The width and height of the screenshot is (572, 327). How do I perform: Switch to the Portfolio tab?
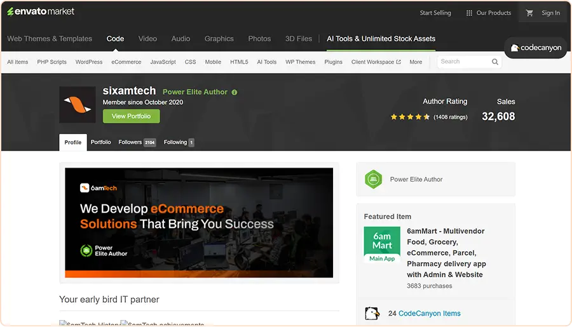pos(100,142)
